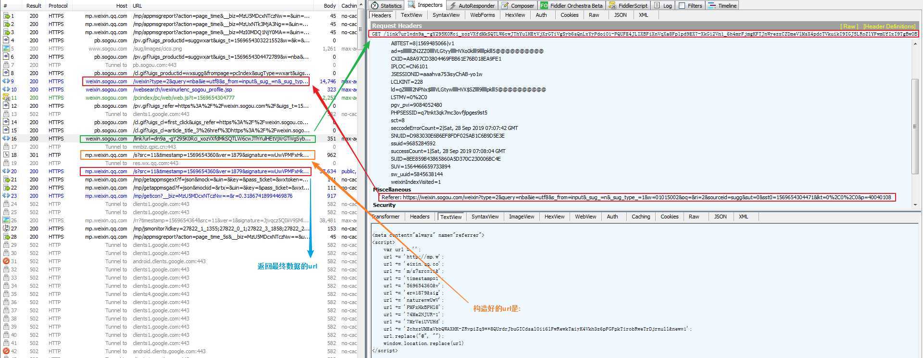
Task: Open the Composer pencil icon tab
Action: (517, 5)
